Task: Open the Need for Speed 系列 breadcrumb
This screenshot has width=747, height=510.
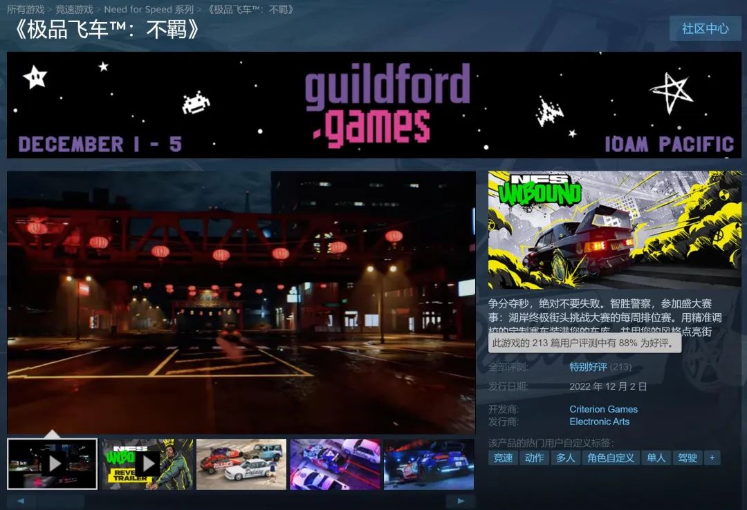Action: [149, 9]
